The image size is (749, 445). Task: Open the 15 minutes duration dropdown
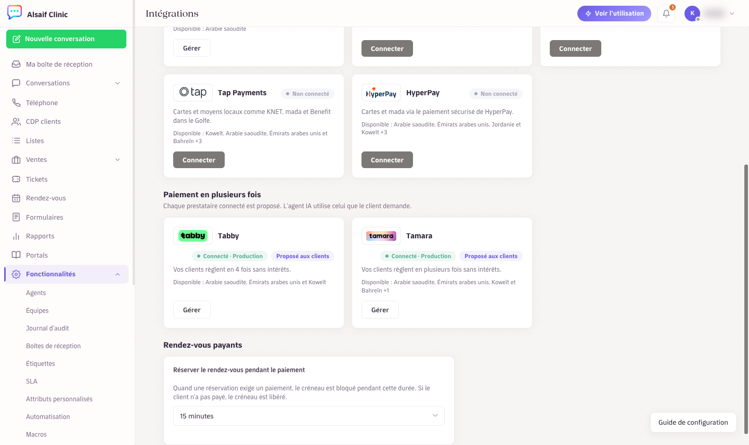coord(309,416)
